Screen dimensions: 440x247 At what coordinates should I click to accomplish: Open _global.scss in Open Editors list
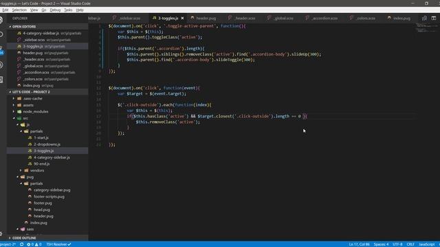pyautogui.click(x=47, y=66)
